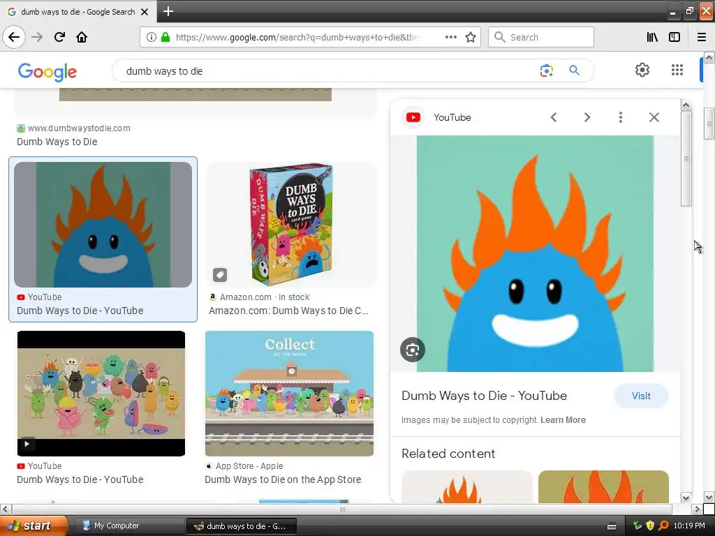The image size is (715, 536).
Task: Show next image in the YouTube preview panel
Action: [x=587, y=117]
